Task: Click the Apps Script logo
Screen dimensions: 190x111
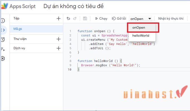Action: point(5,6)
